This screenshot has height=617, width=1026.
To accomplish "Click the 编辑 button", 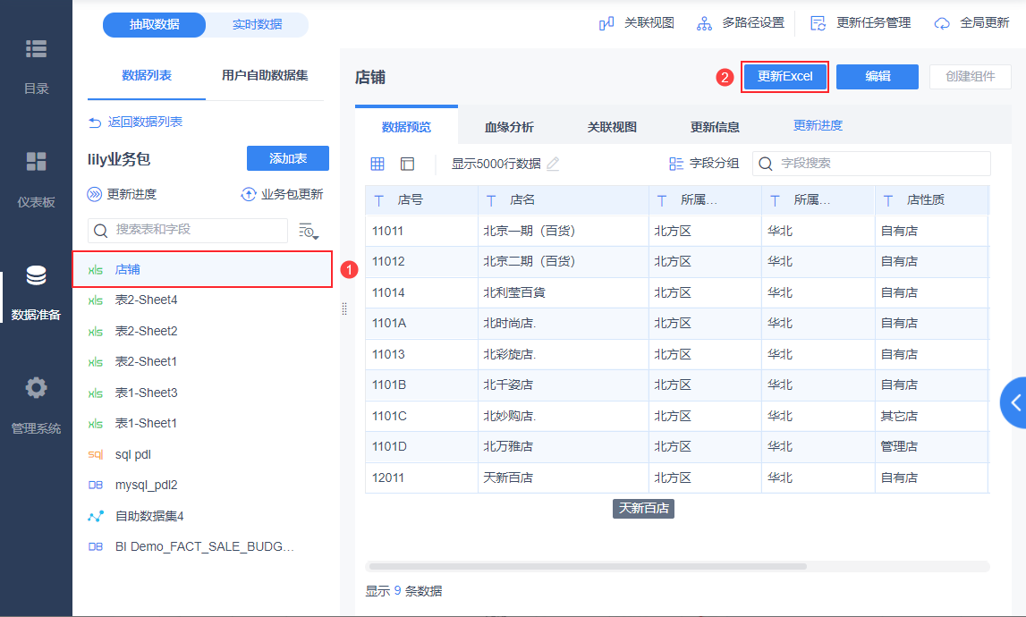I will (878, 77).
